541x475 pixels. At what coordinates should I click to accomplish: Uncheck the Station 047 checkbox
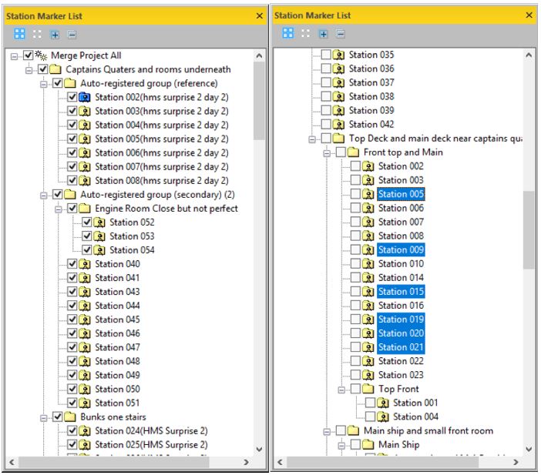coord(72,347)
